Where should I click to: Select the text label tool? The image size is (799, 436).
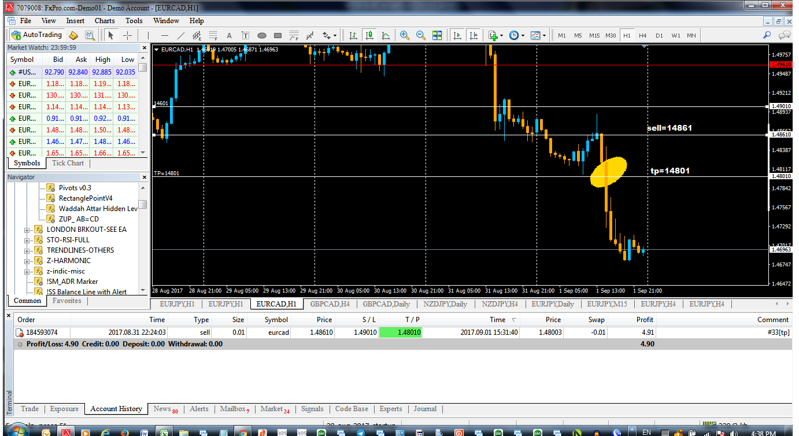[x=229, y=35]
